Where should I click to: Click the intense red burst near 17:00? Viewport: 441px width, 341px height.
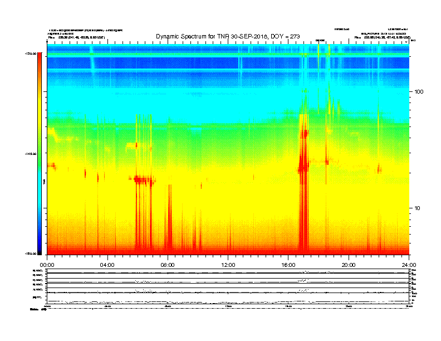pos(304,183)
